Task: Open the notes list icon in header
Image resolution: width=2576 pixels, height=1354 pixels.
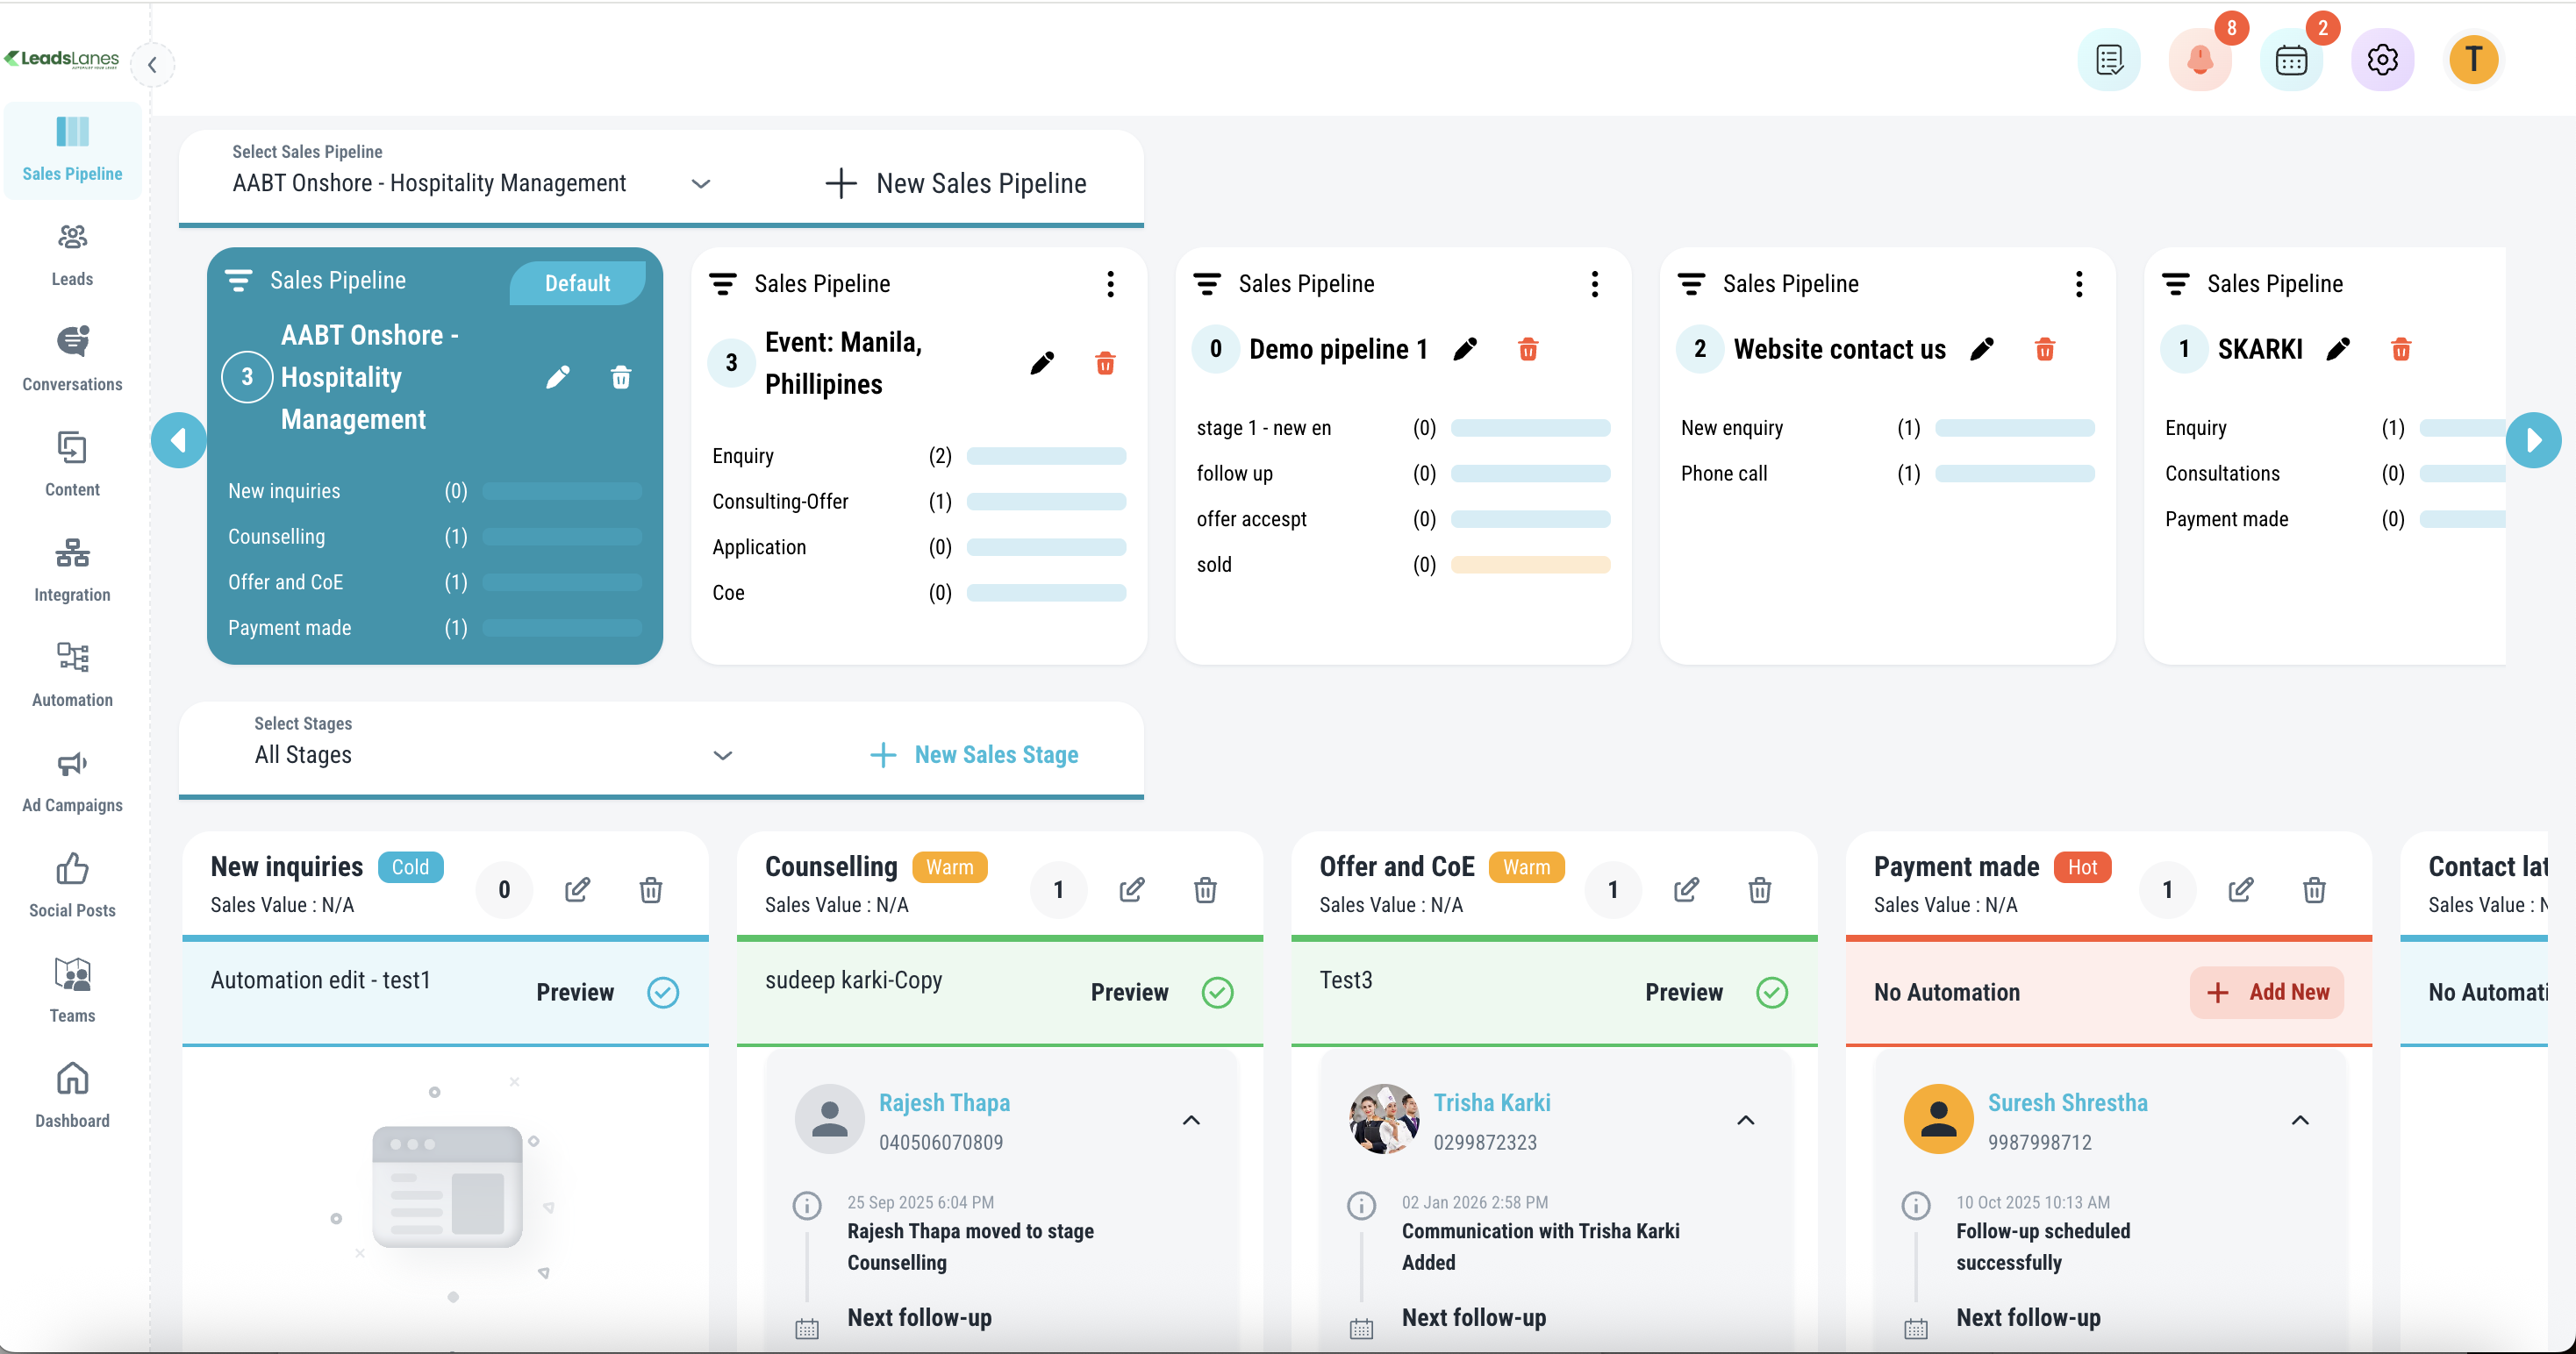Action: 2108,61
